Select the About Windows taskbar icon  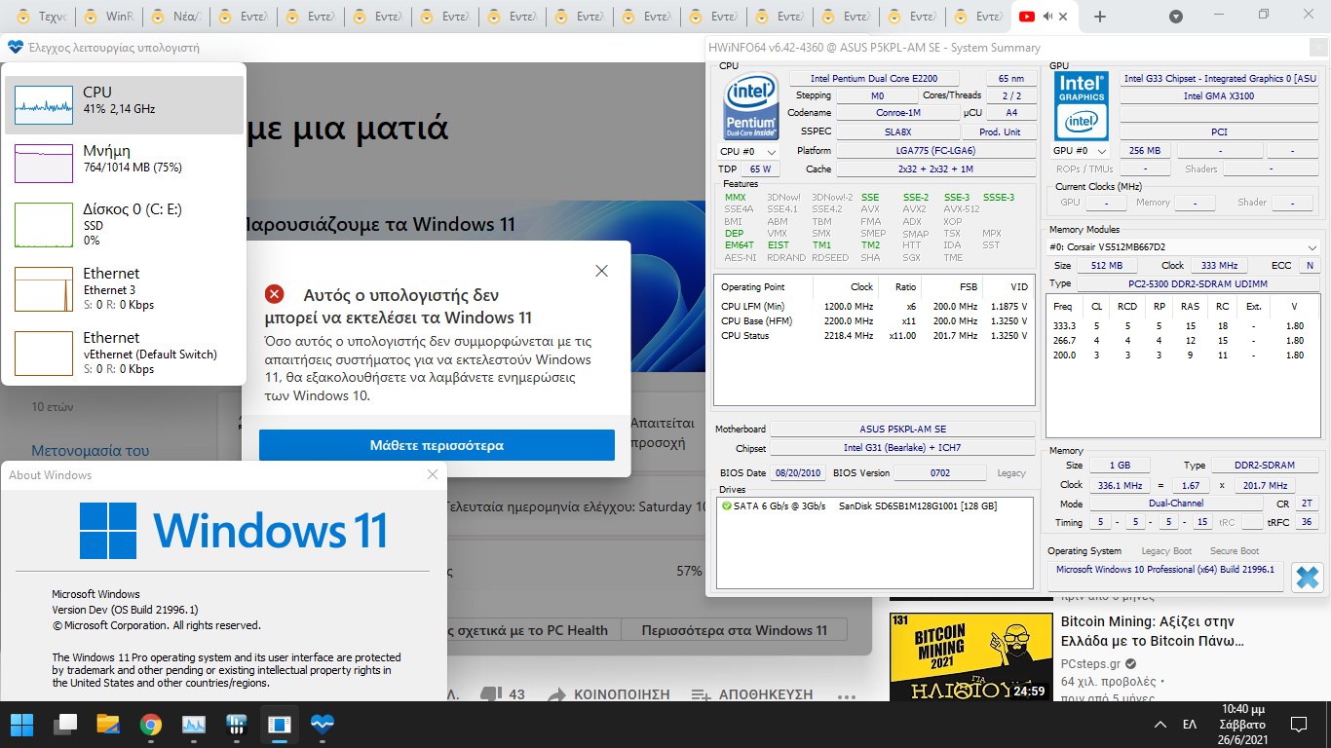[279, 725]
